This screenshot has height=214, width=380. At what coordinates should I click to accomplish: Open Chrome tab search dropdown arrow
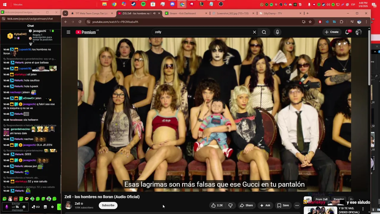click(x=65, y=13)
